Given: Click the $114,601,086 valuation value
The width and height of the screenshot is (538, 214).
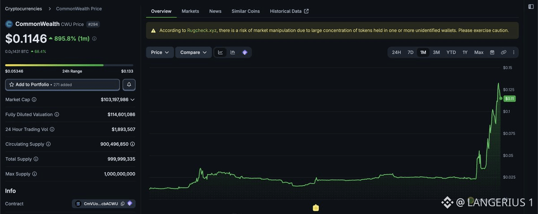Looking at the screenshot, I should (121, 114).
